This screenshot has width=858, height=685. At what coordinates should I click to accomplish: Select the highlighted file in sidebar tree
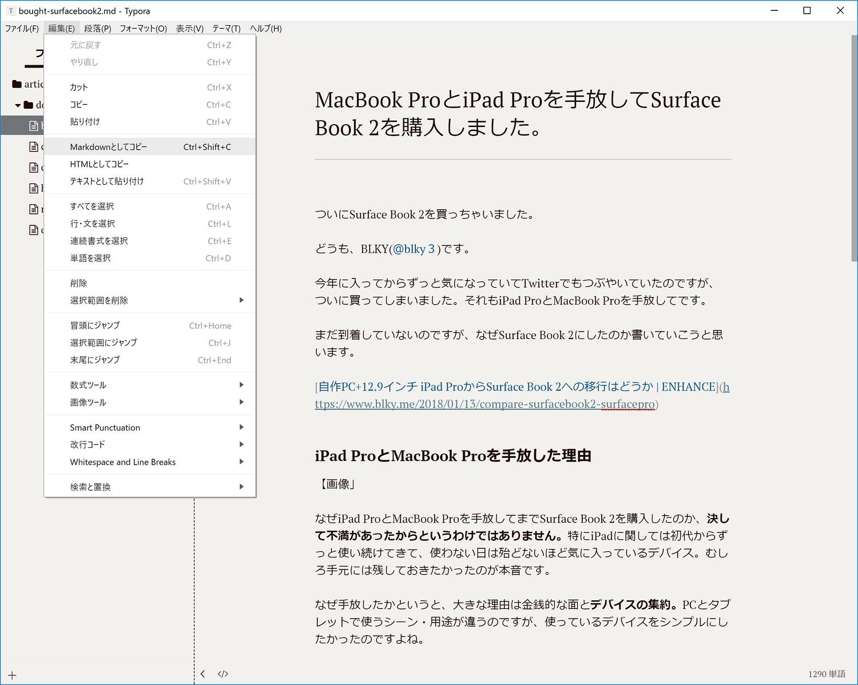(22, 125)
